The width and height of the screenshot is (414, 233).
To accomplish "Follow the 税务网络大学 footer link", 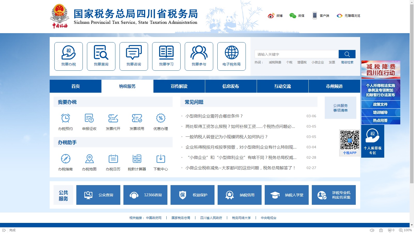I will 241,218.
